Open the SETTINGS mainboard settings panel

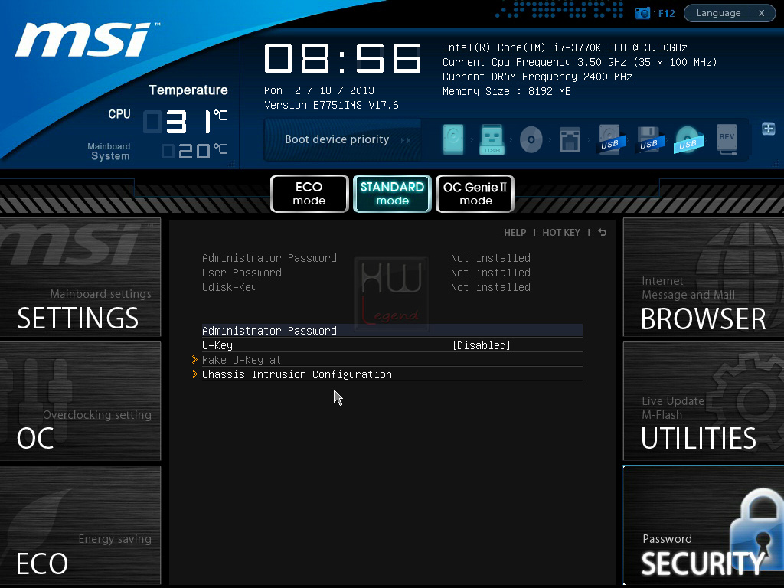[80, 277]
